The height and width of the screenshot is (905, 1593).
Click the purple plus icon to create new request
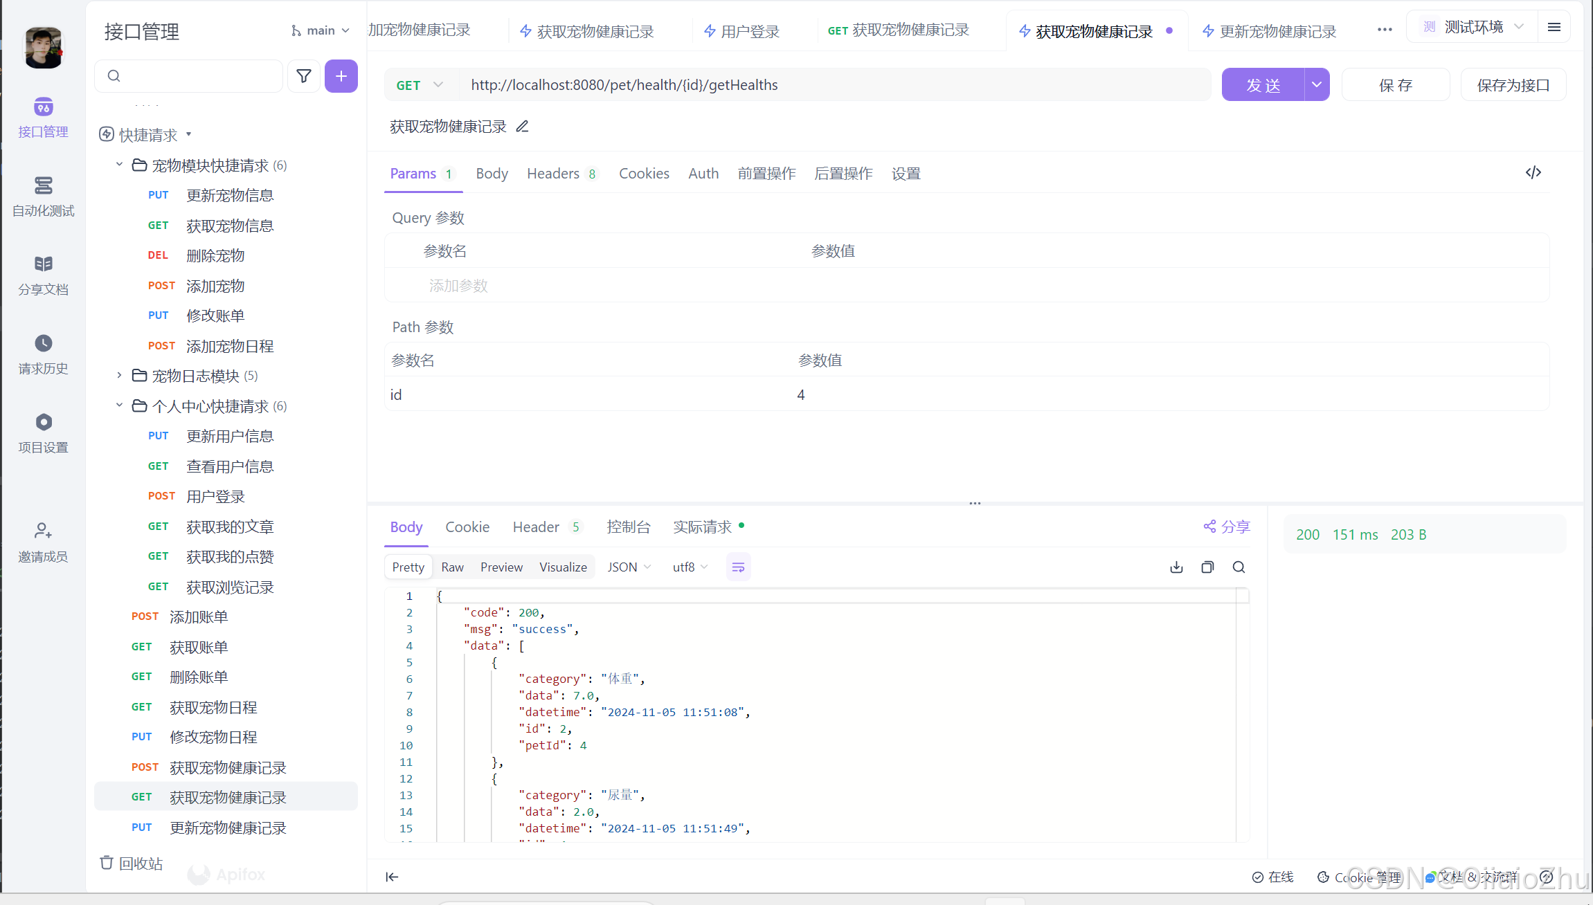tap(341, 76)
